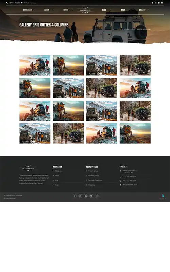170x272 pixels.
Task: Open the Blog menu item
Action: pos(104,10)
